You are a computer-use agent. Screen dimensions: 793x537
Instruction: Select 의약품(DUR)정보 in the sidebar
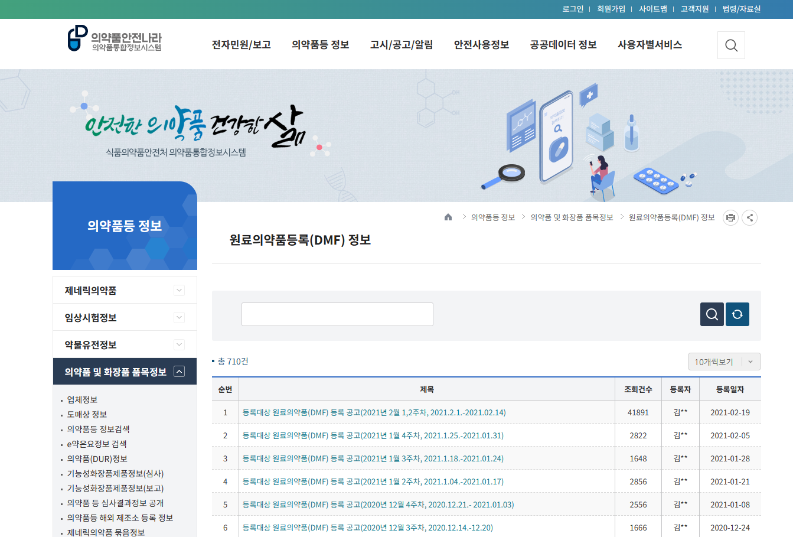tap(97, 459)
